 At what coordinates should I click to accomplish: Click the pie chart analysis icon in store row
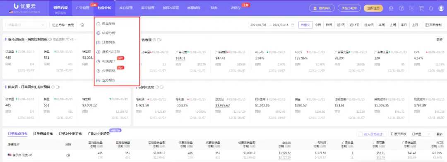[68, 155]
